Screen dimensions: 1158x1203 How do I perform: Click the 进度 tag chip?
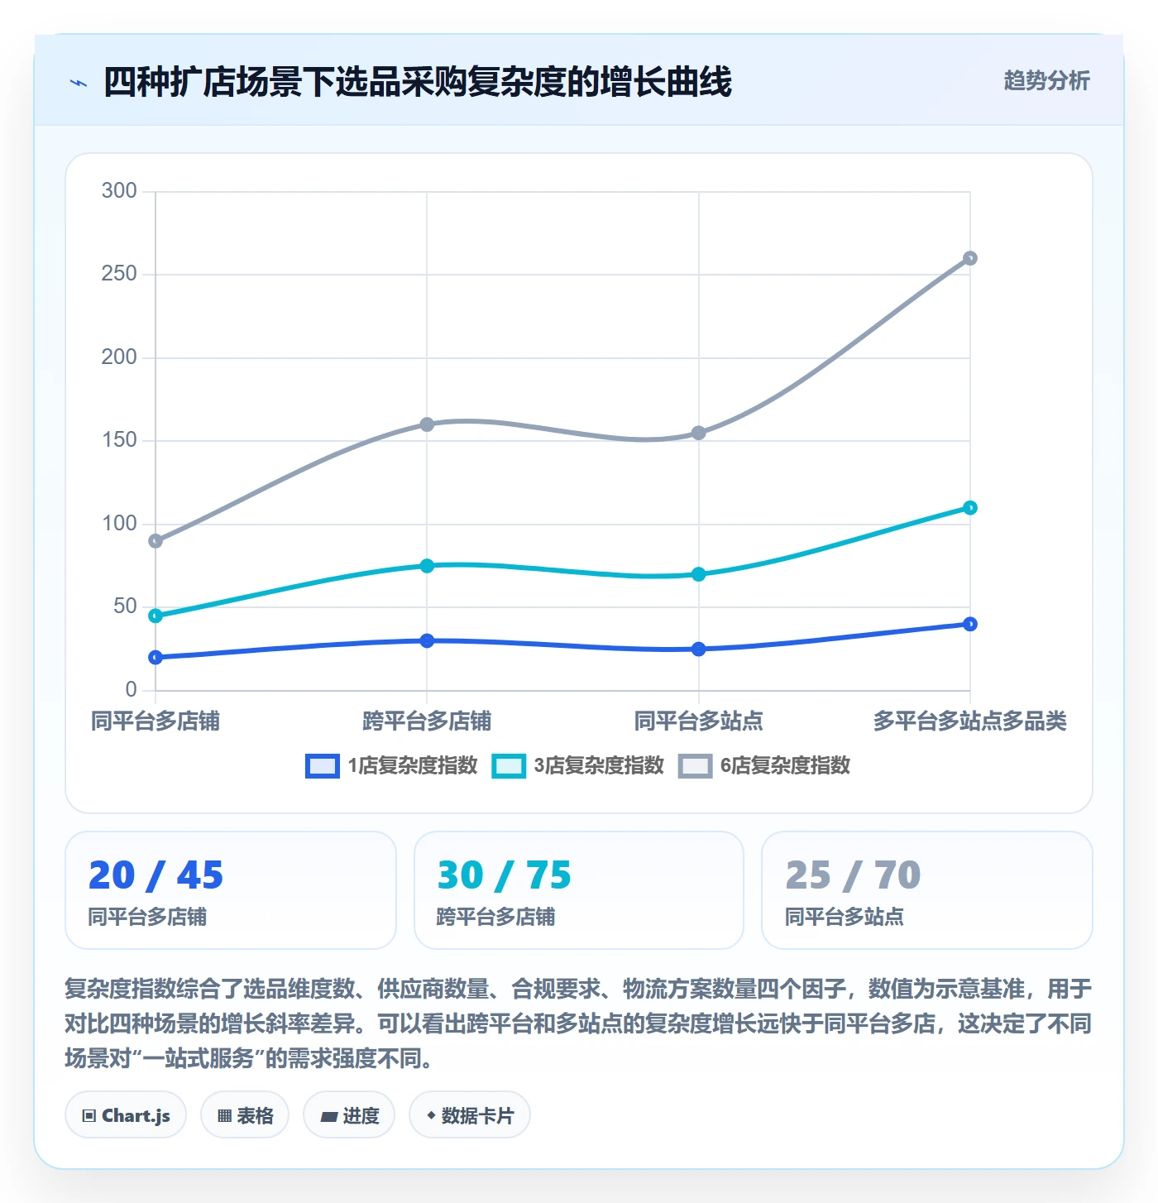349,1115
